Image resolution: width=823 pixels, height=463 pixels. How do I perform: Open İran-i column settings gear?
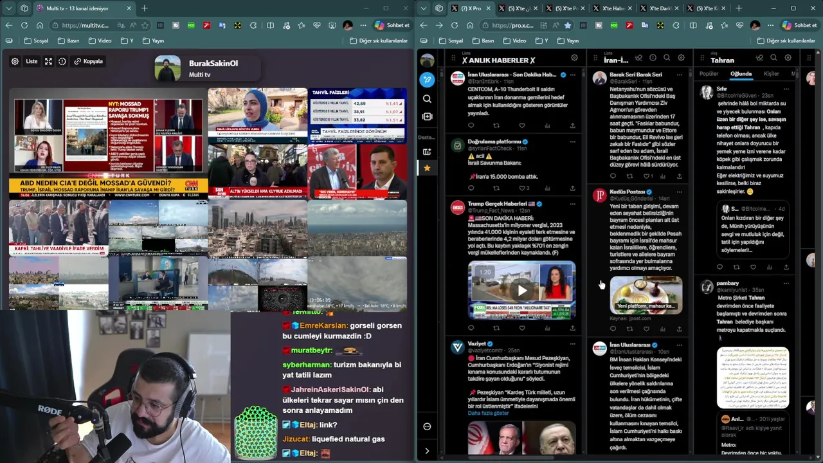click(x=681, y=58)
